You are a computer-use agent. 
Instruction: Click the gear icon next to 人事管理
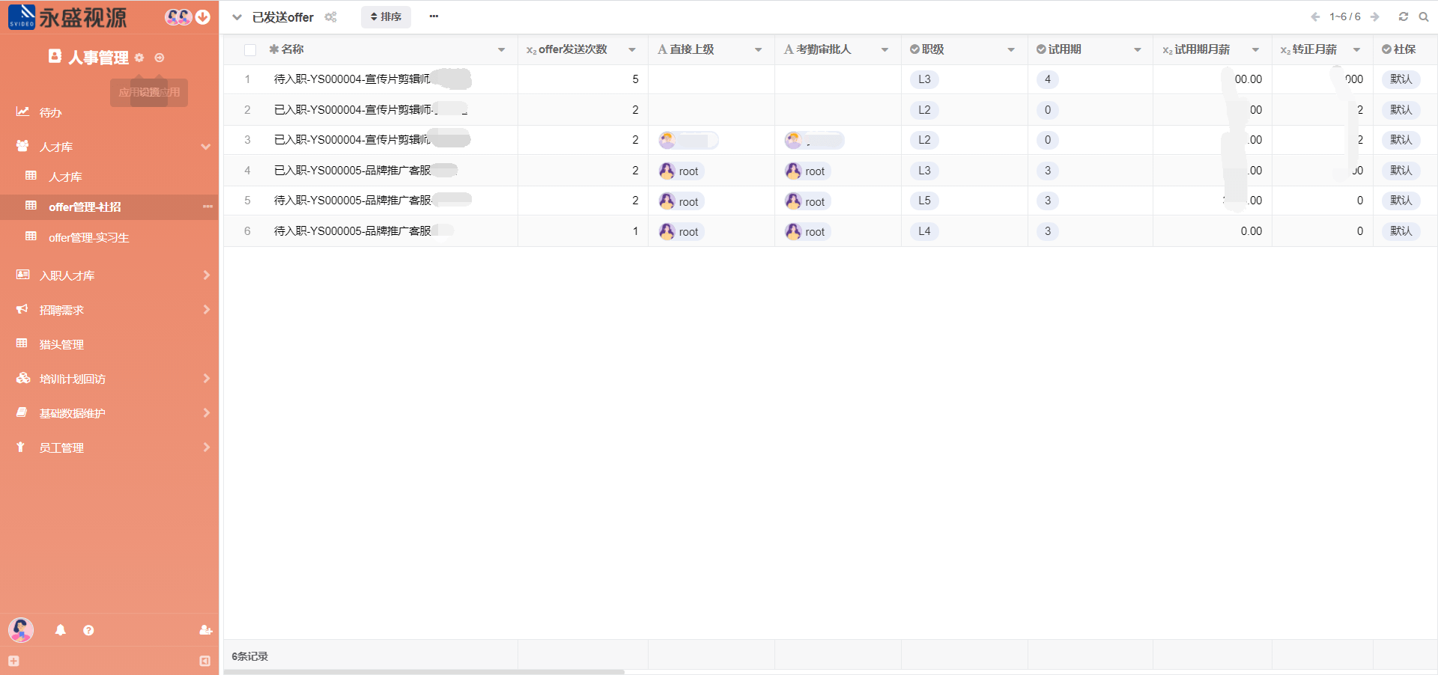(x=139, y=58)
